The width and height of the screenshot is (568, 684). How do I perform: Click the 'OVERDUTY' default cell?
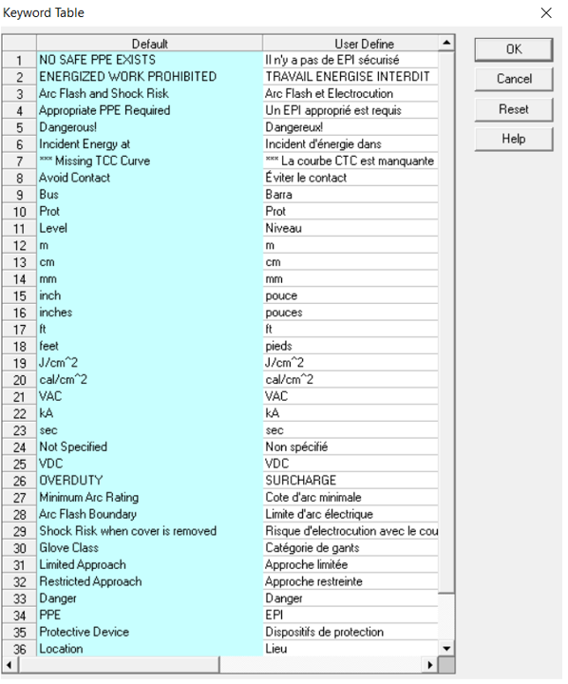[150, 481]
